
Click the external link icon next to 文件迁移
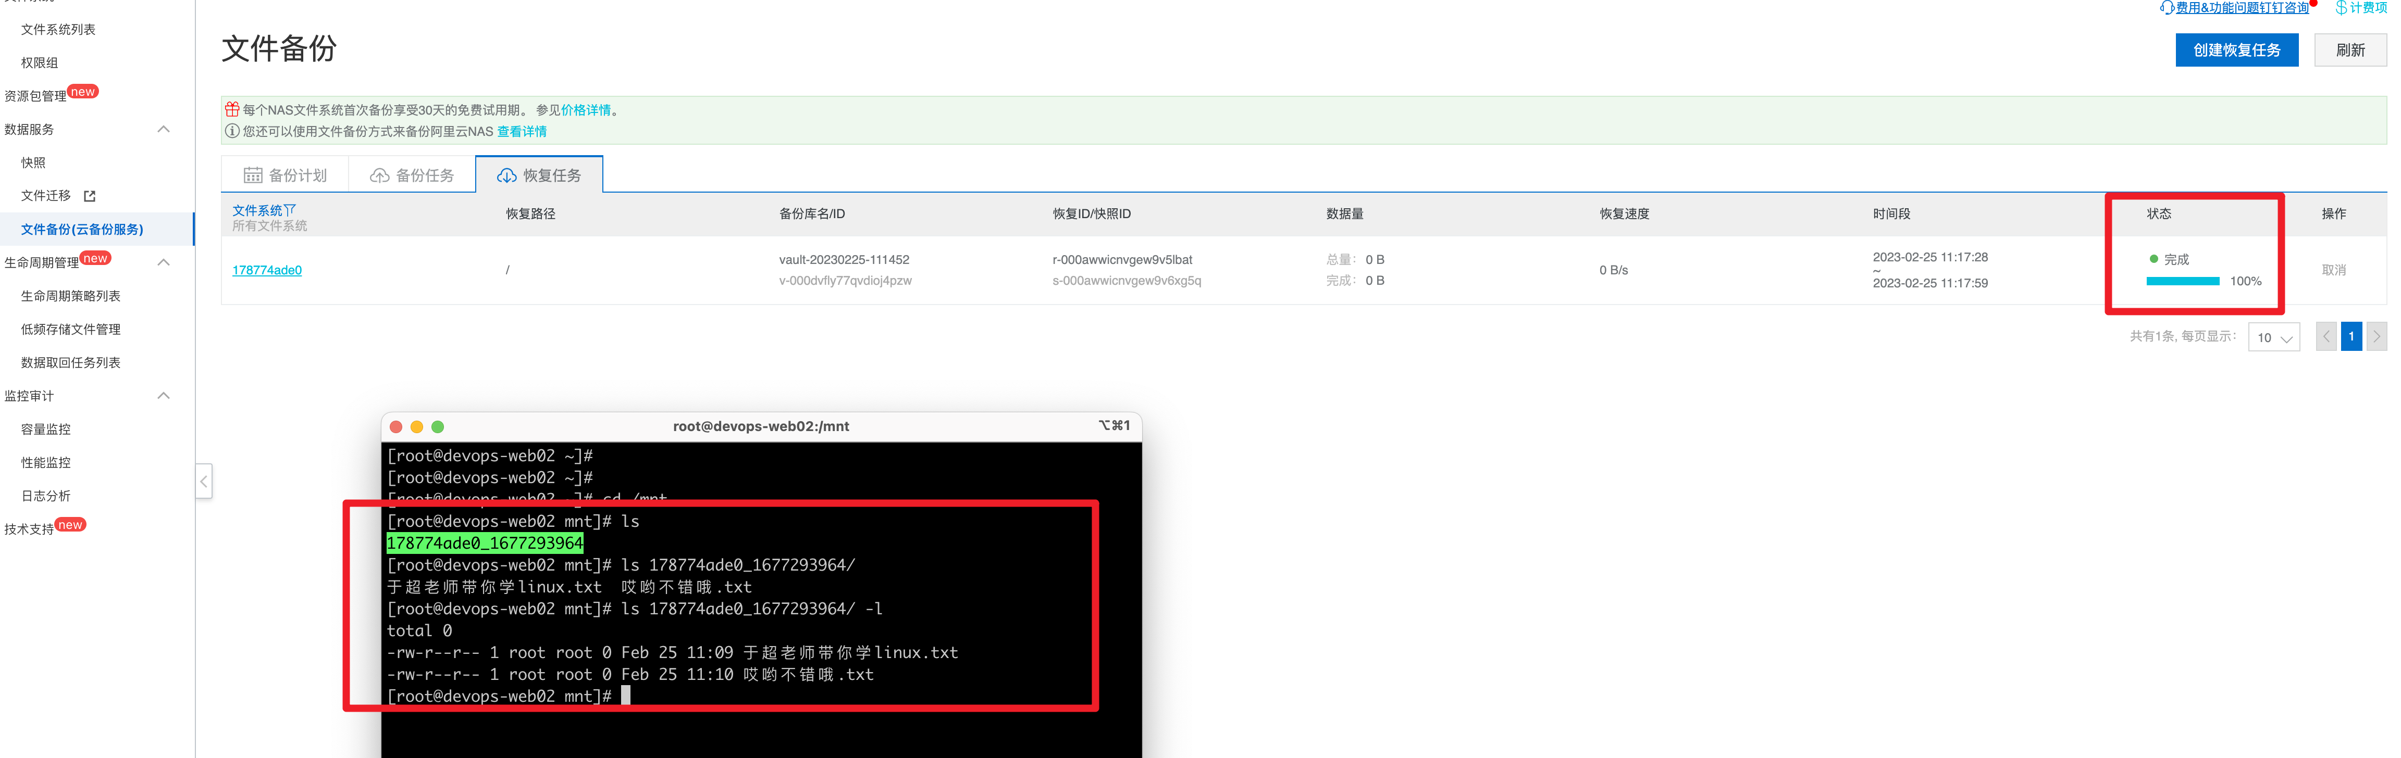90,196
